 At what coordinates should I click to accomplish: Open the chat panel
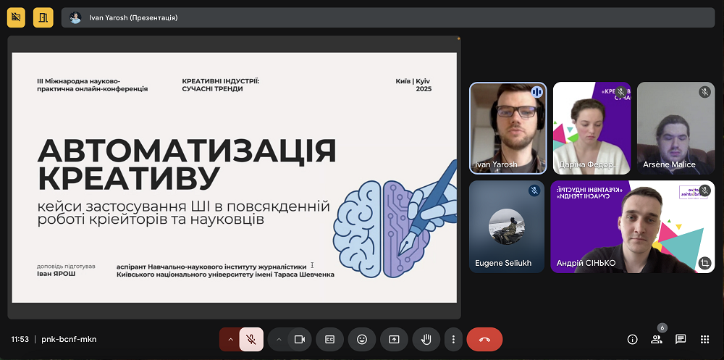click(681, 339)
